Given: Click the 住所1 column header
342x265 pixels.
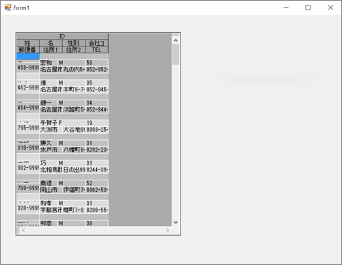Looking at the screenshot, I should tap(51, 50).
